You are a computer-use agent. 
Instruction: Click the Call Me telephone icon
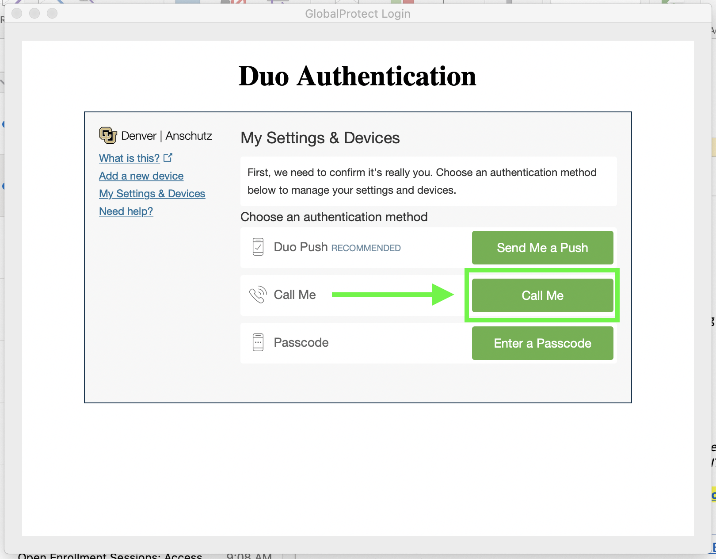click(258, 295)
